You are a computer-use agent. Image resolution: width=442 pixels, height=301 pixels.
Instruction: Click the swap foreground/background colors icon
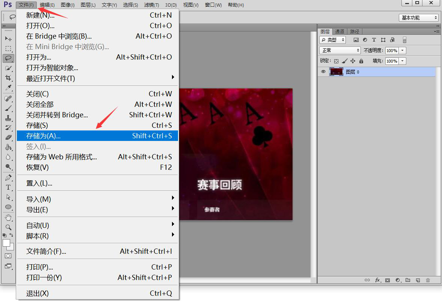11,235
